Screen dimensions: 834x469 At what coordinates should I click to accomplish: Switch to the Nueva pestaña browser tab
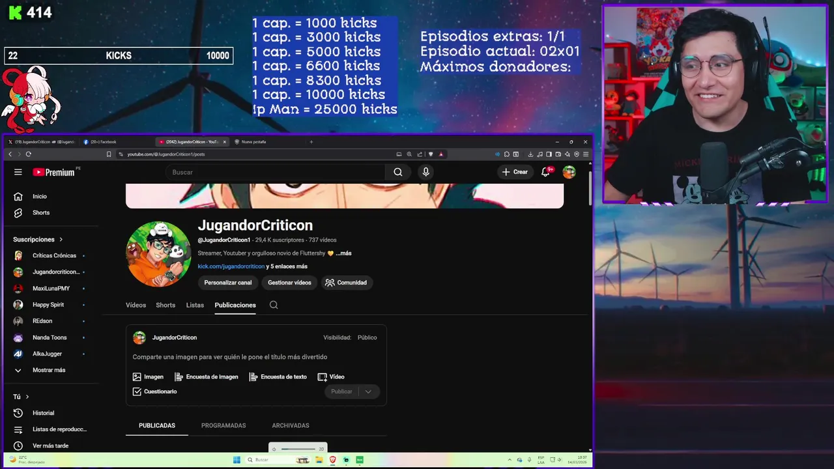[x=267, y=141]
